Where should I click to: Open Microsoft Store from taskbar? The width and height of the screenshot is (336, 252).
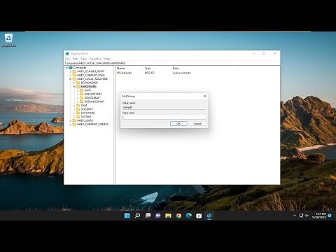(x=199, y=216)
